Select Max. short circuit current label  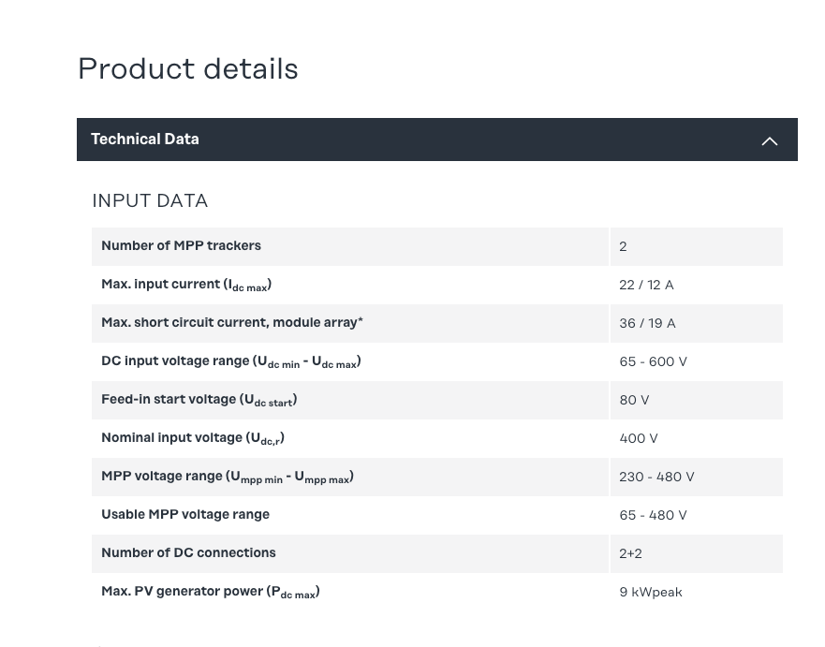(231, 323)
